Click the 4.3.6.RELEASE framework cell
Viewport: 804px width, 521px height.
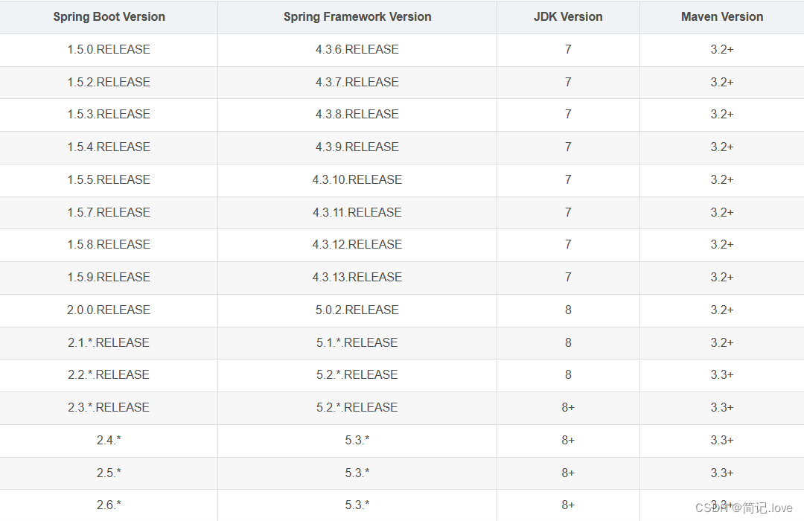tap(357, 50)
